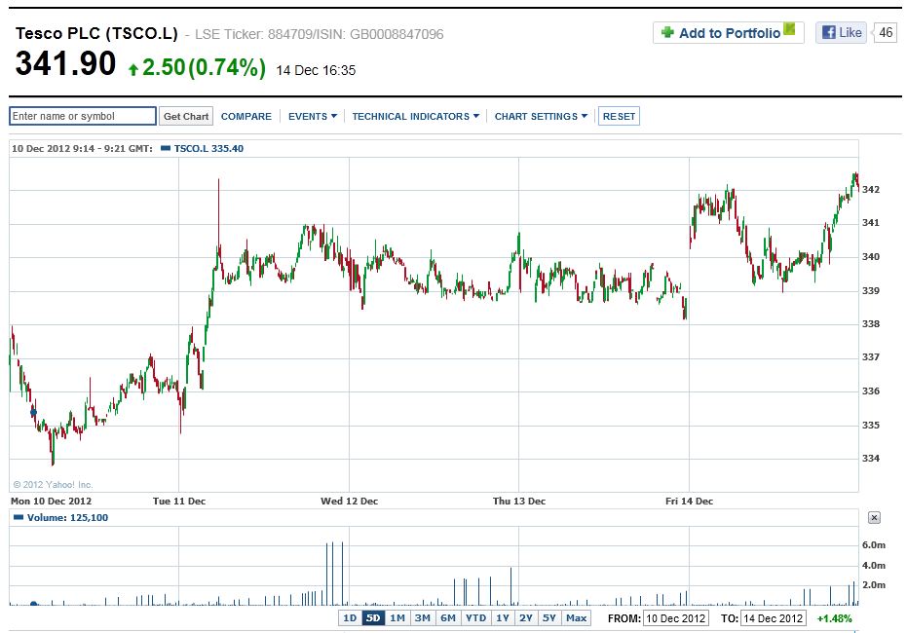The height and width of the screenshot is (633, 907).
Task: Click the Facebook like count '46'
Action: 886,32
